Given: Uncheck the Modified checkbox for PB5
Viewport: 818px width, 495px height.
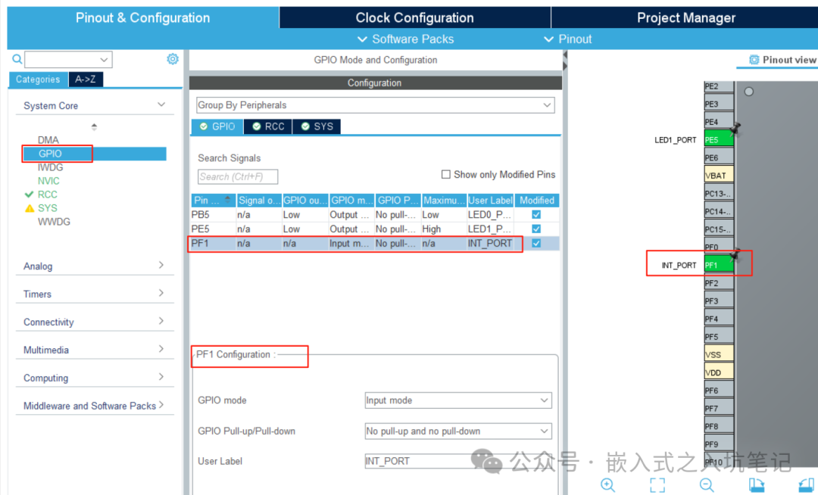Looking at the screenshot, I should pos(538,214).
